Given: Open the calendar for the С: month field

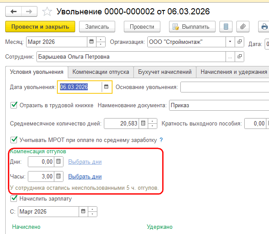Looking at the screenshot, I should (x=83, y=211).
